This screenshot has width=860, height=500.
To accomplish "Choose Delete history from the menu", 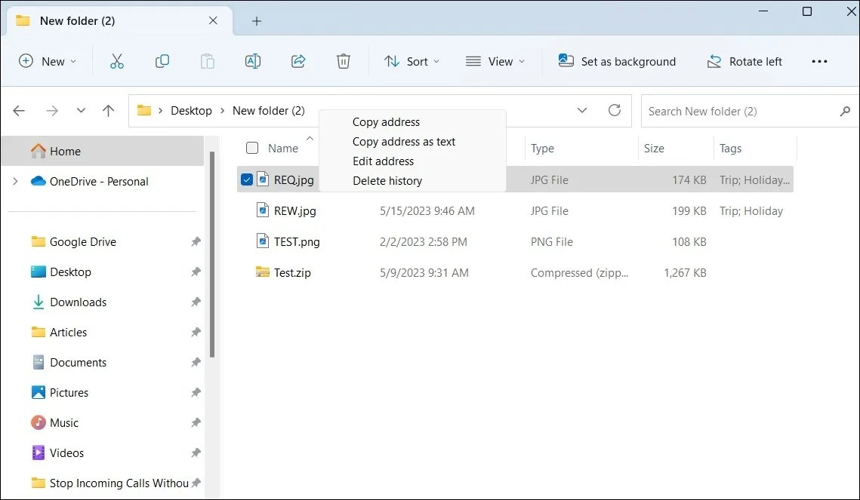I will click(x=387, y=180).
